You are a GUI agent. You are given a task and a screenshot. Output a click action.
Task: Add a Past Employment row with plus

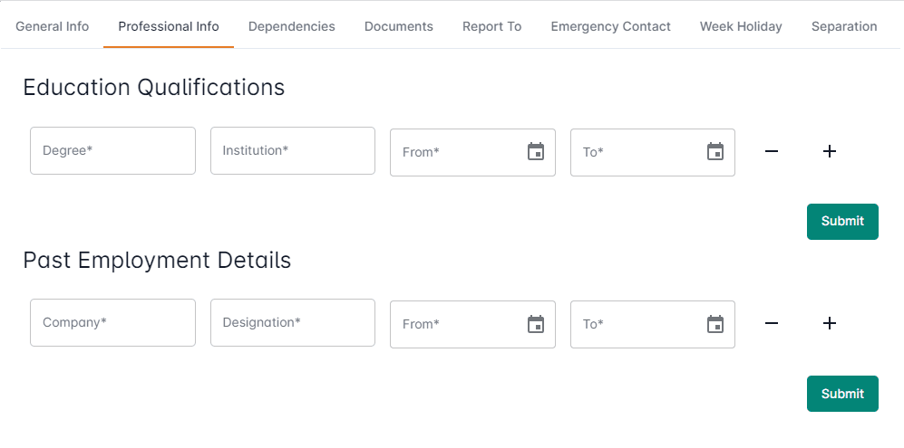coord(829,323)
